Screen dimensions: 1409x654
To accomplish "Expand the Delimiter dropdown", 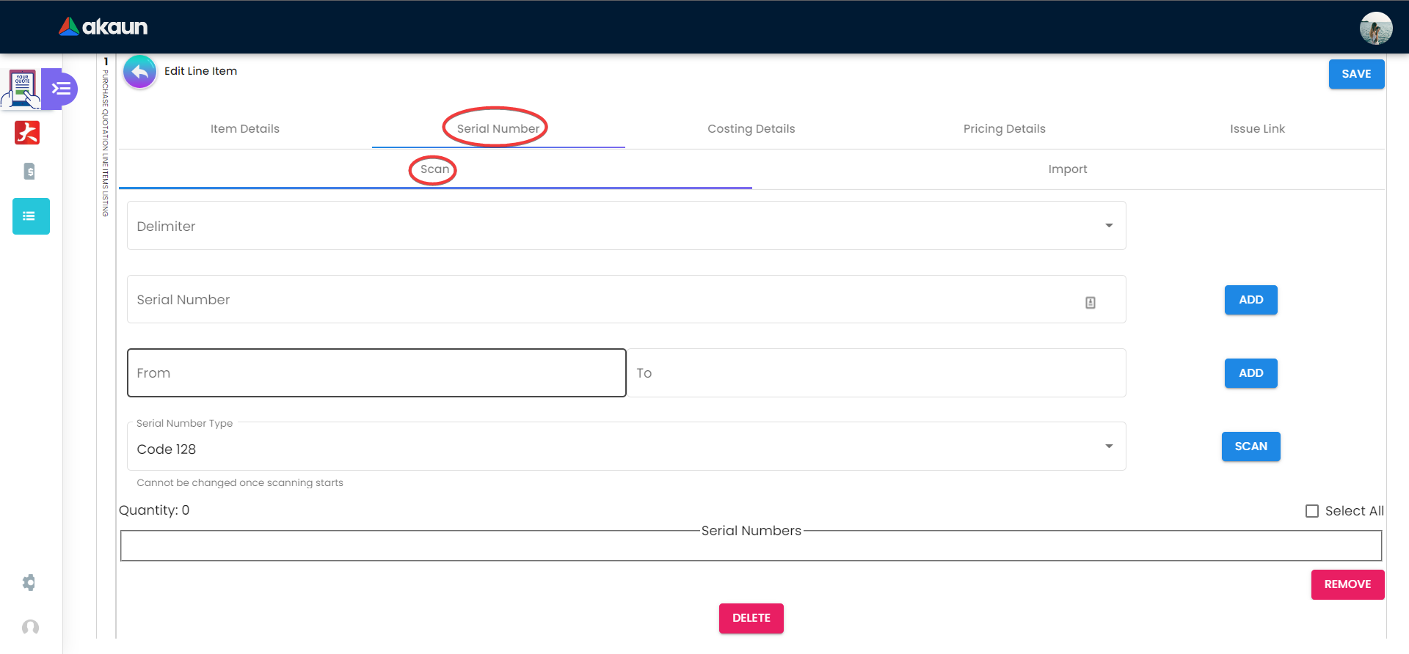I will point(627,226).
